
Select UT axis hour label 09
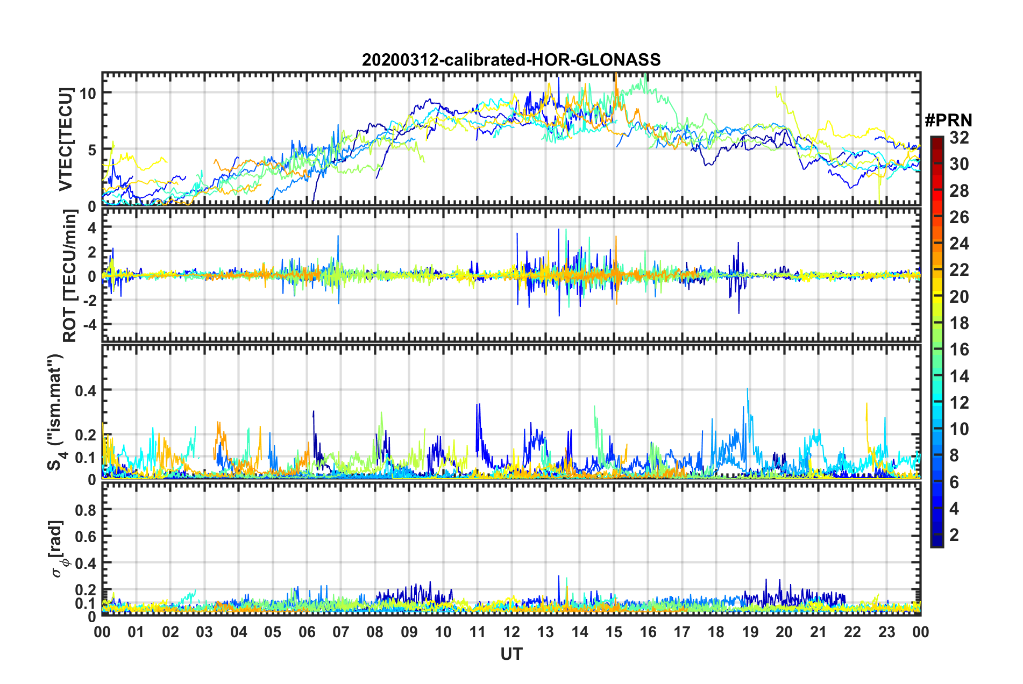pyautogui.click(x=409, y=632)
